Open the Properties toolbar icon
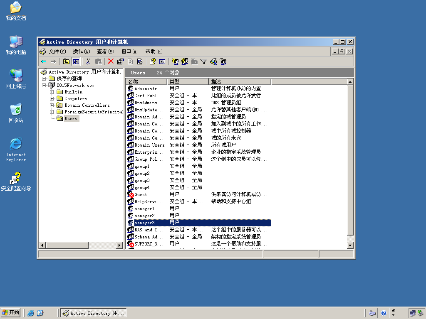The image size is (426, 319). pyautogui.click(x=120, y=61)
